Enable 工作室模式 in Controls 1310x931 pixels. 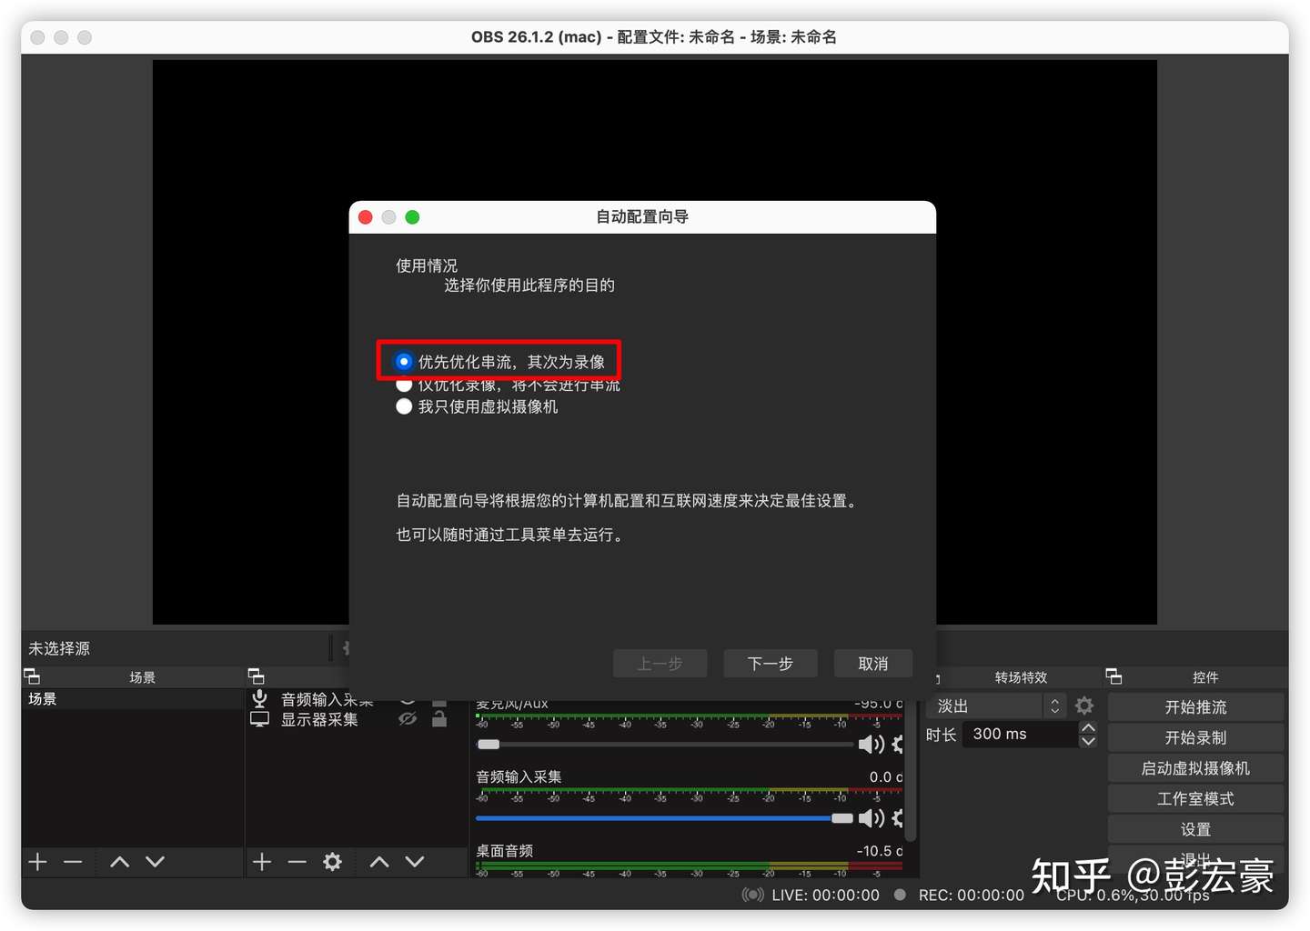pos(1195,798)
